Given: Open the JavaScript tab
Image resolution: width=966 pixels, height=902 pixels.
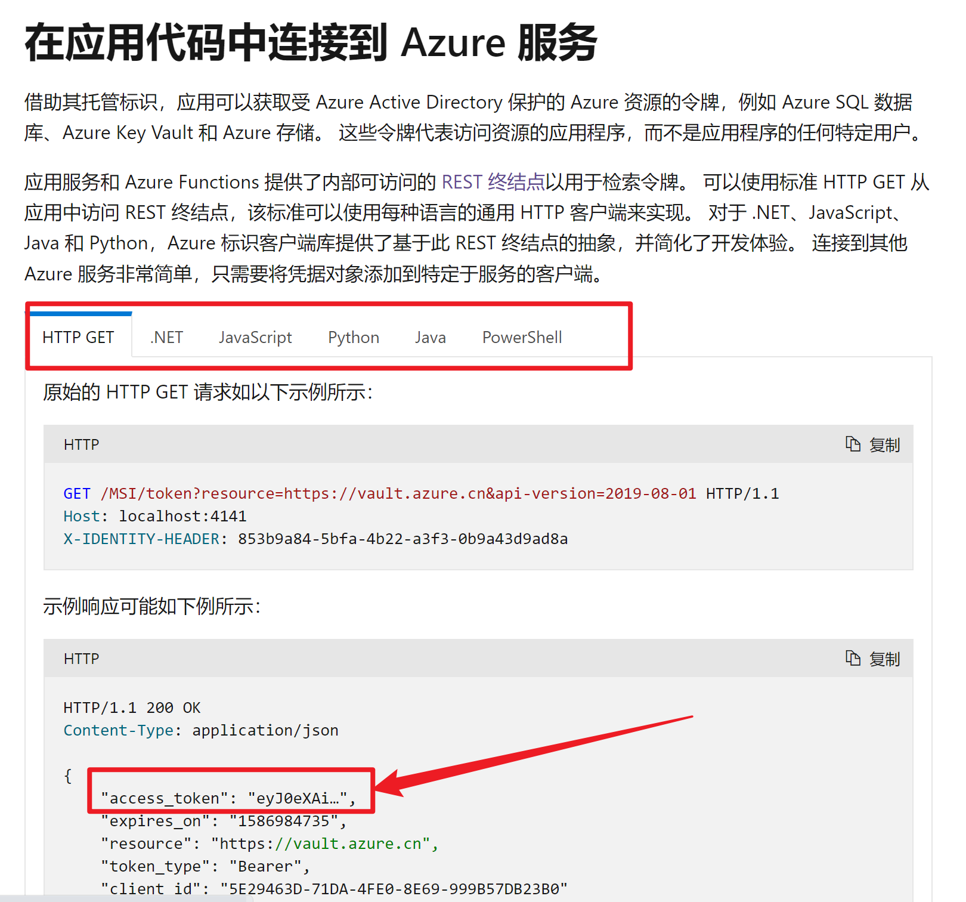Looking at the screenshot, I should [255, 338].
